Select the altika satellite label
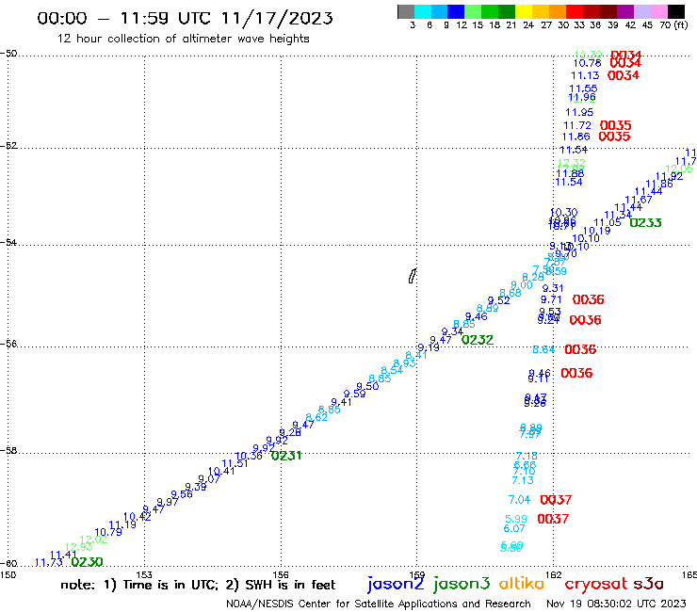Image resolution: width=697 pixels, height=612 pixels. (x=521, y=584)
